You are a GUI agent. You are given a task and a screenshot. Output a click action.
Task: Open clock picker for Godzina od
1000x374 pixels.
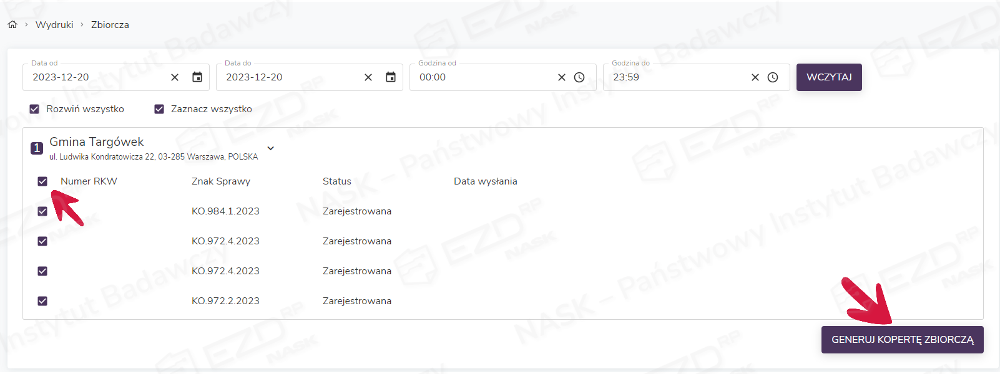click(579, 77)
